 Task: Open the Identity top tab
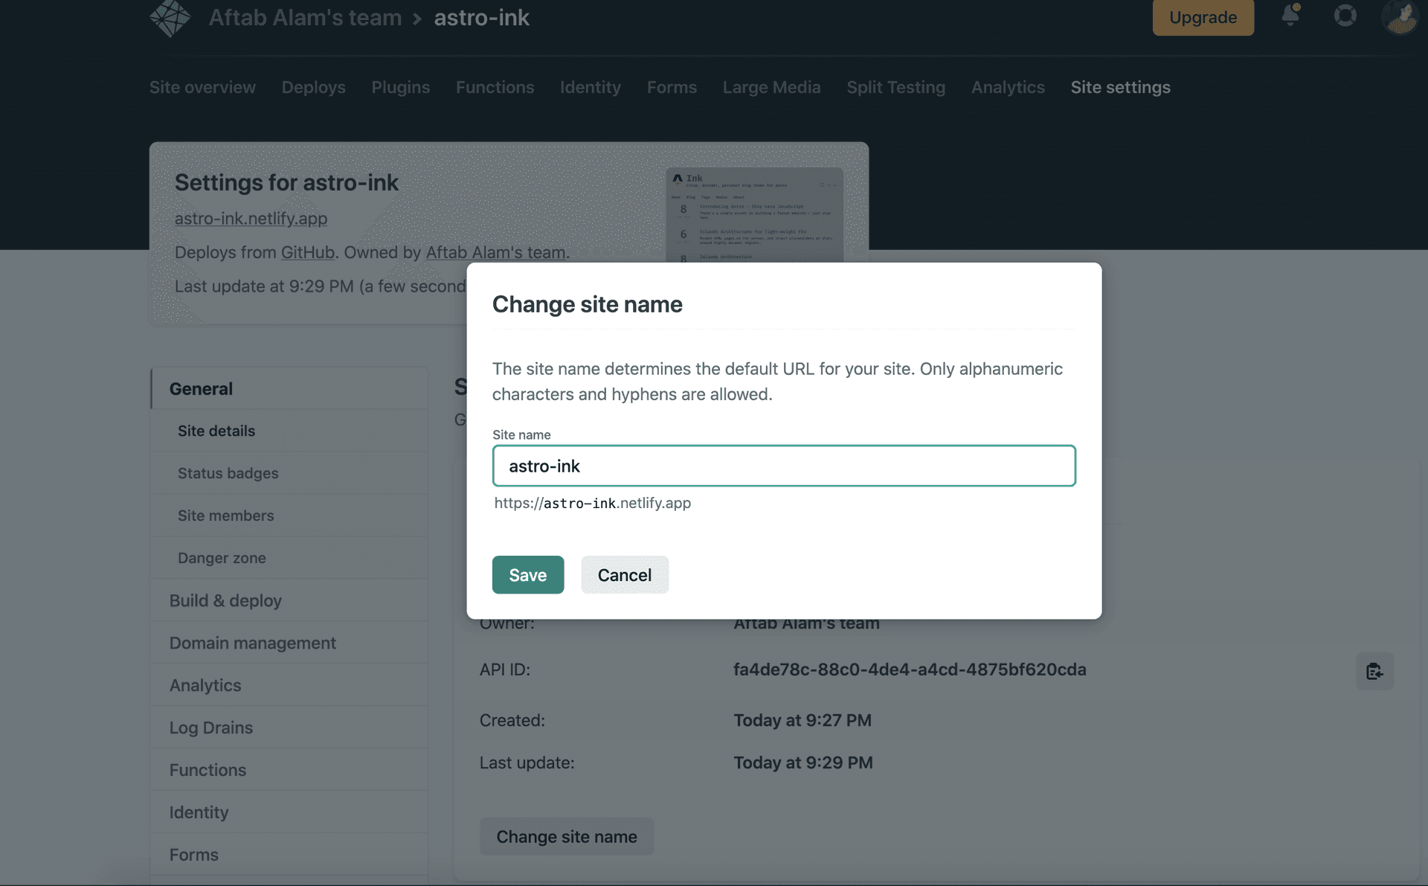[x=590, y=87]
